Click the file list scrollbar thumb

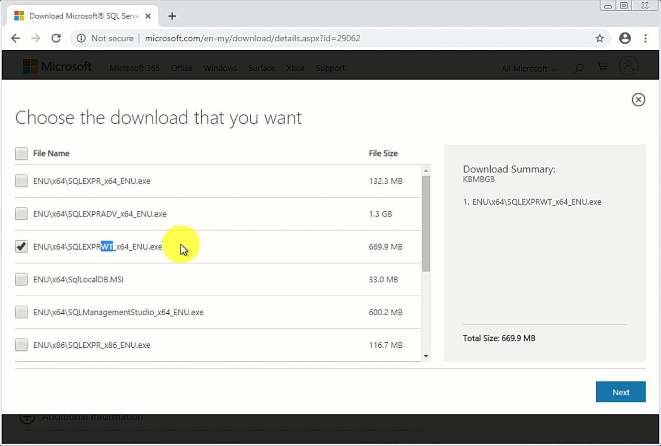pos(426,223)
